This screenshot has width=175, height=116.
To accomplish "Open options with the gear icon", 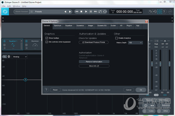I will coord(160,11).
